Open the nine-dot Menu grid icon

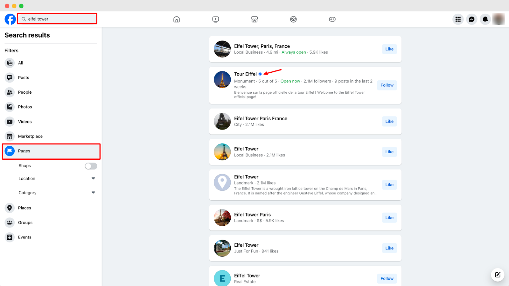tap(458, 19)
